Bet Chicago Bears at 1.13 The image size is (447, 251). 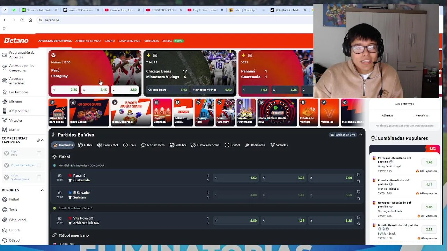click(167, 90)
